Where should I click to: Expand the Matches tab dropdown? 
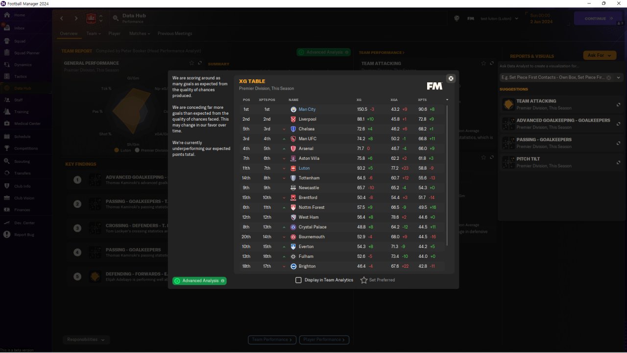[141, 34]
